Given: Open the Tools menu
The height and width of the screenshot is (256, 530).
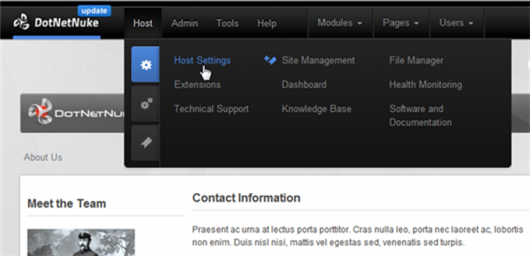Looking at the screenshot, I should pos(228,23).
